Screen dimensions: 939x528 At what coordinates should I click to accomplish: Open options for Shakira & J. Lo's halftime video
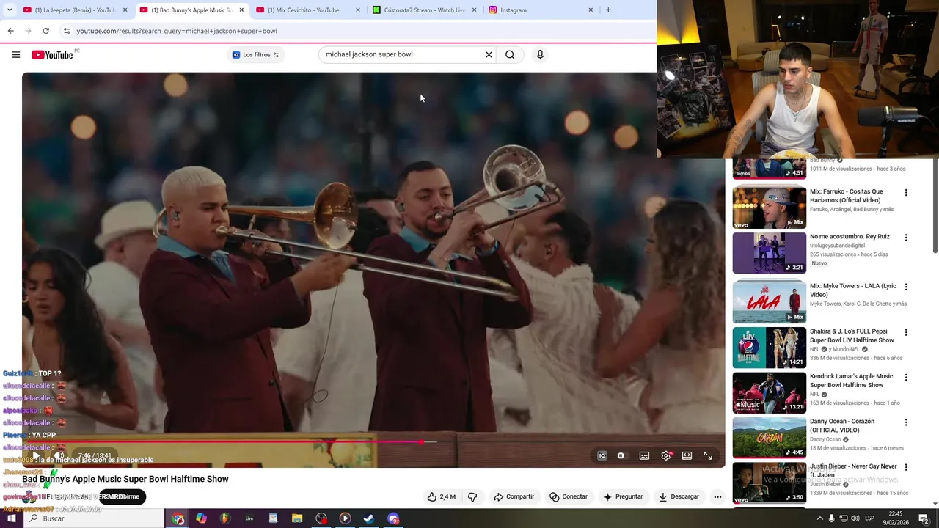pos(906,332)
